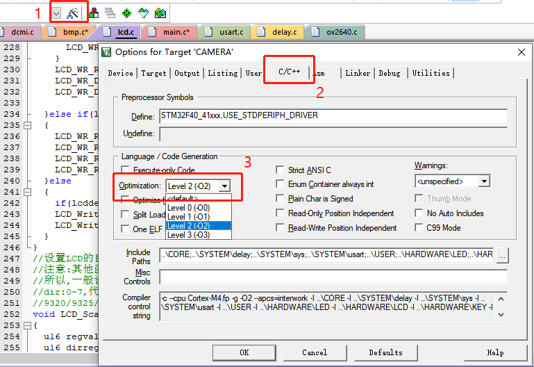Viewport: 534px width, 367px height.
Task: Click into the Misc Controls field
Action: tap(333, 277)
